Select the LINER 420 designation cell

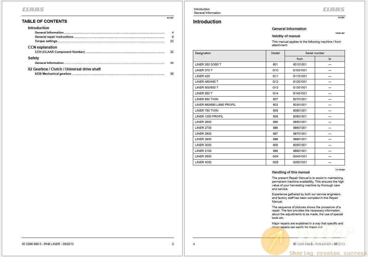tap(230, 76)
